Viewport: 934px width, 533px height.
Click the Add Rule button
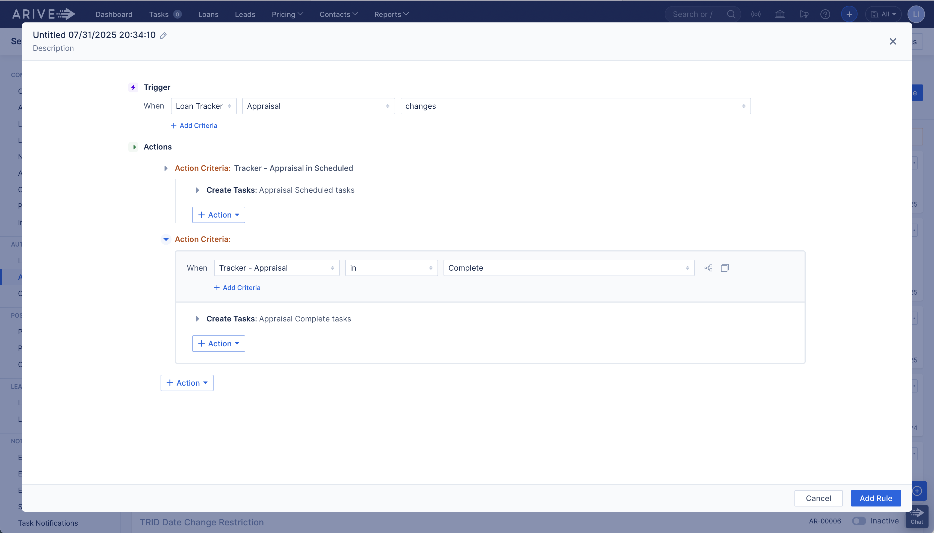click(x=875, y=498)
